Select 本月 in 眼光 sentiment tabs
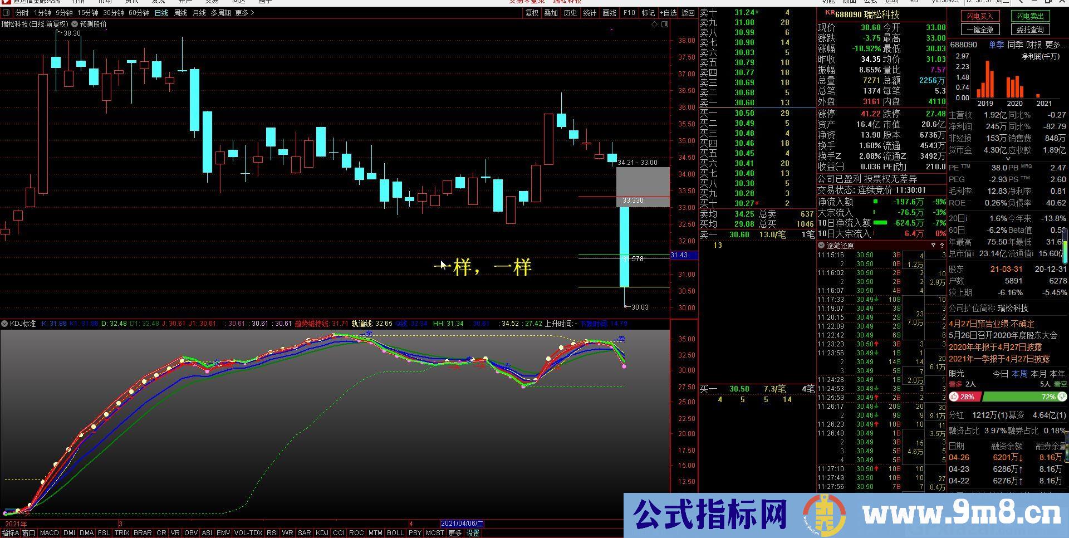The width and height of the screenshot is (1069, 538). tap(1038, 374)
